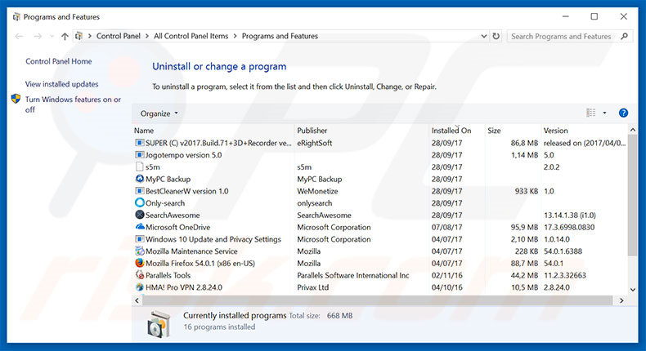Click the installed programs box icon
This screenshot has height=351, width=646.
point(159,324)
